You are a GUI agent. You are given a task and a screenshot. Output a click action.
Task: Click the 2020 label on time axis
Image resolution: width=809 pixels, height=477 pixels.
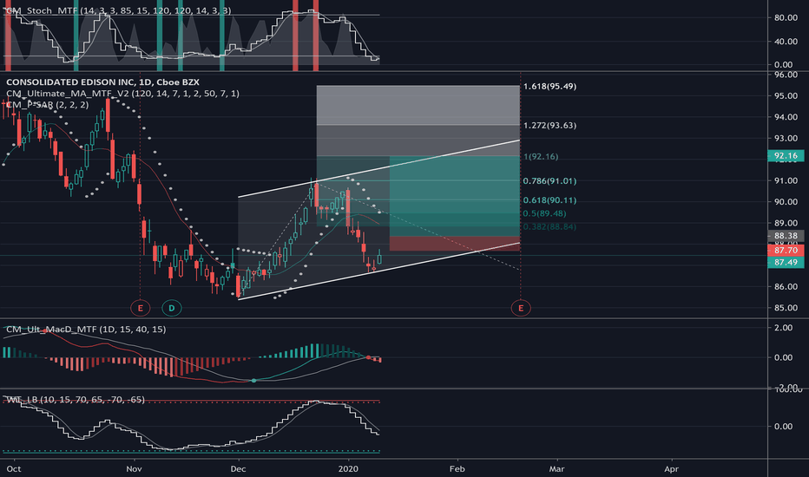point(348,468)
